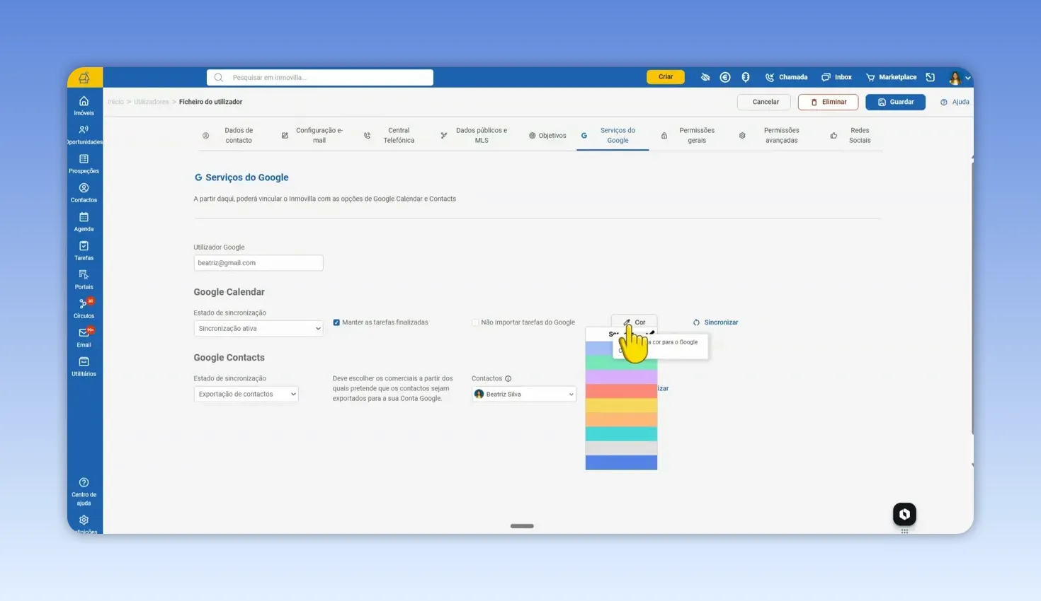Switch to Central Telefónica tab
The image size is (1041, 601).
pyautogui.click(x=390, y=135)
